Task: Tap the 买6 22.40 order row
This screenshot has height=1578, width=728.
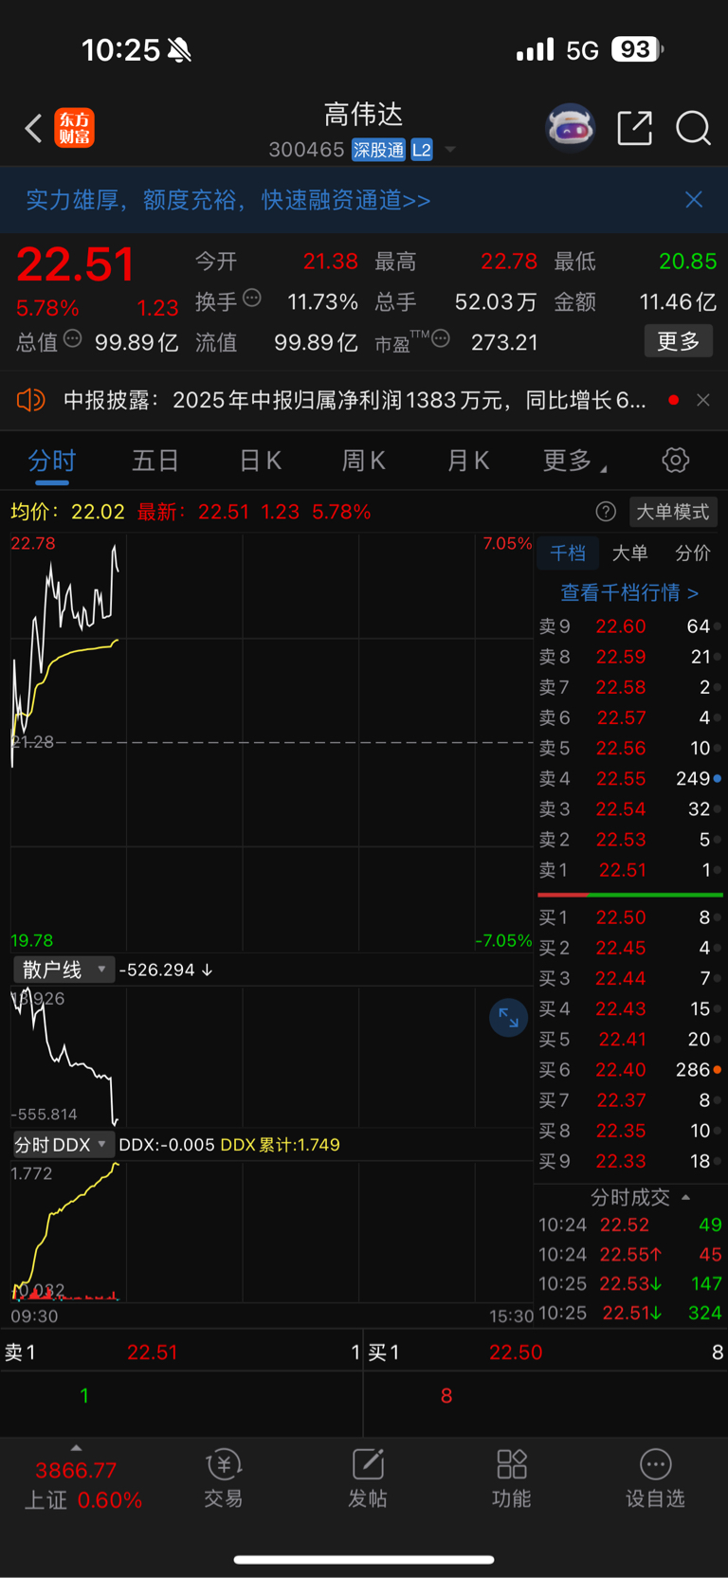Action: pos(629,1069)
